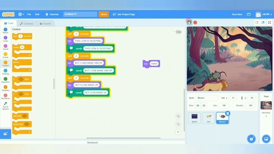The width and height of the screenshot is (274, 154).
Task: Click the wait until palette block
Action: [21, 116]
